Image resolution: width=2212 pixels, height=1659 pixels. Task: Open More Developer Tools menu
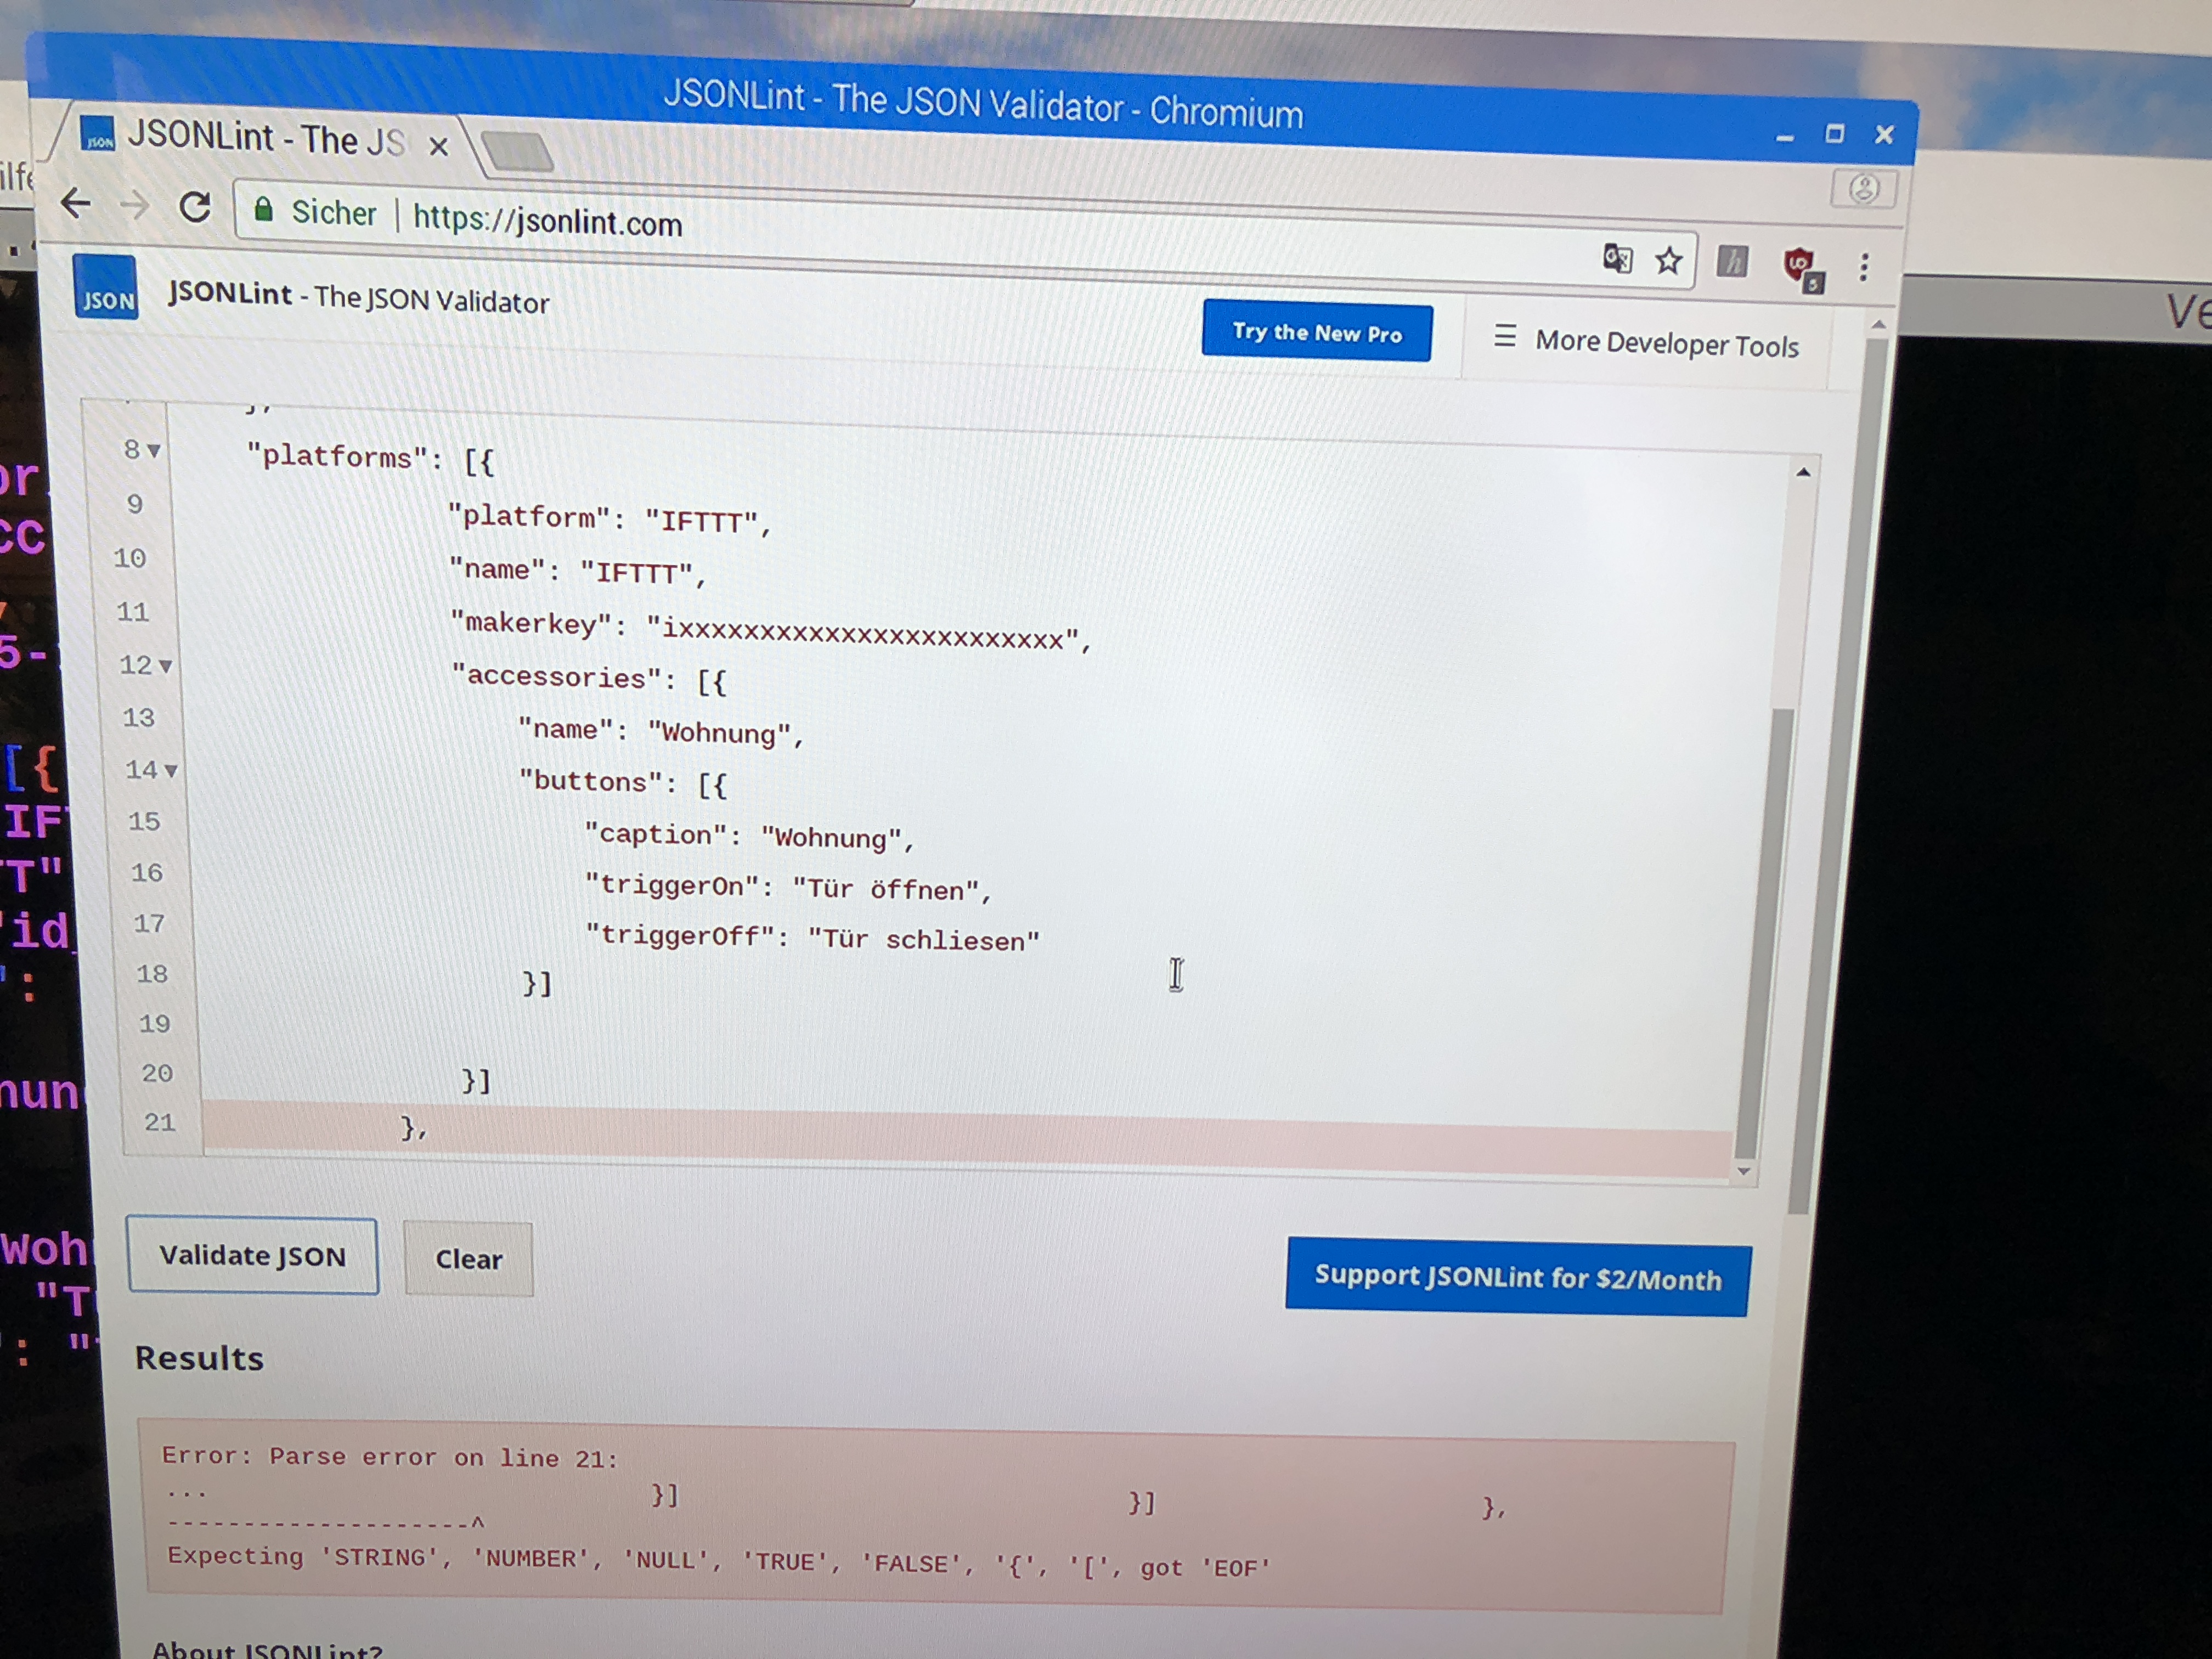(1646, 342)
